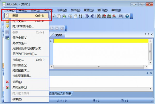Choose 关闭全部(L) menu entry
155x104 pixels.
pyautogui.click(x=27, y=87)
